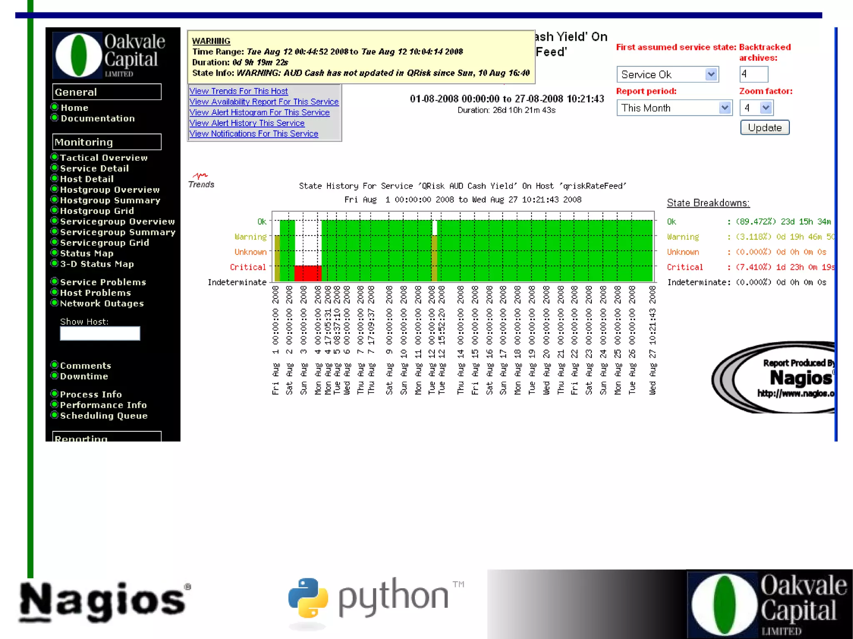This screenshot has width=853, height=639.
Task: Click green bullet beside Service Problems
Action: tap(54, 281)
